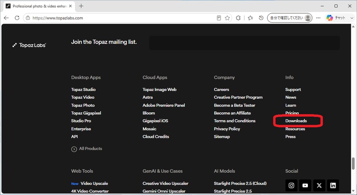The image size is (357, 195).
Task: Open reading view icon in address bar
Action: coord(219,18)
